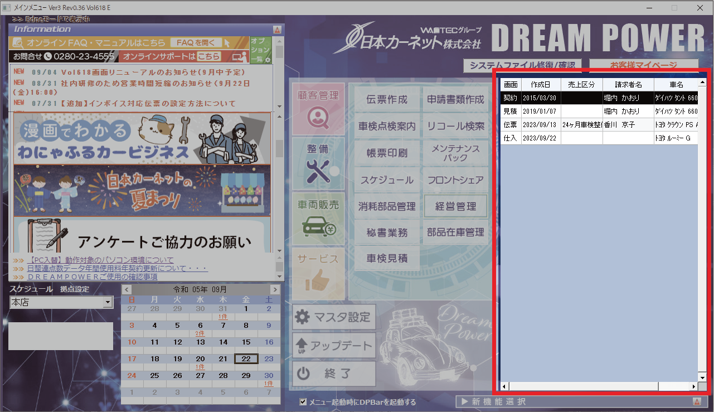Viewport: 714px width, 412px height.
Task: Go to next month in calendar
Action: tap(274, 290)
